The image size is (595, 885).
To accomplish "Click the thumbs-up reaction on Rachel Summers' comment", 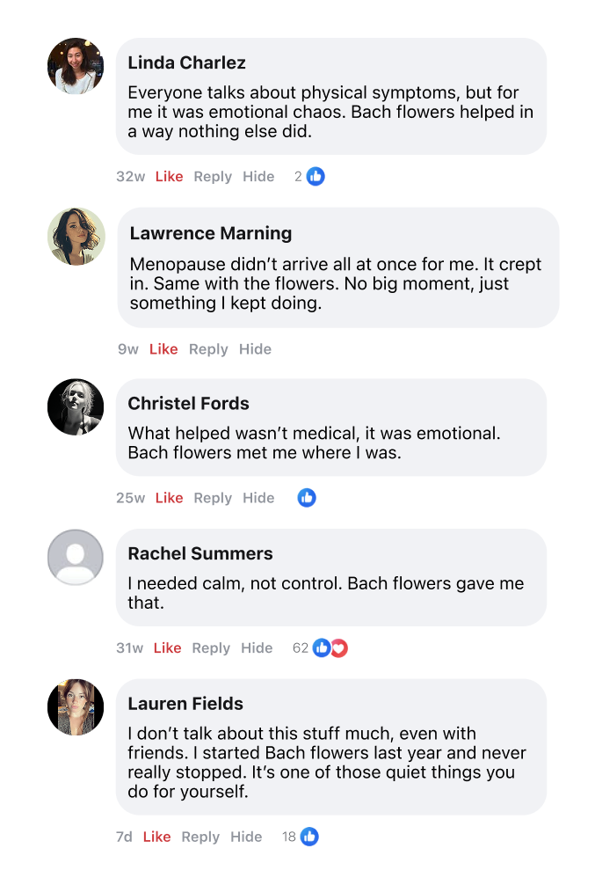I will 322,648.
